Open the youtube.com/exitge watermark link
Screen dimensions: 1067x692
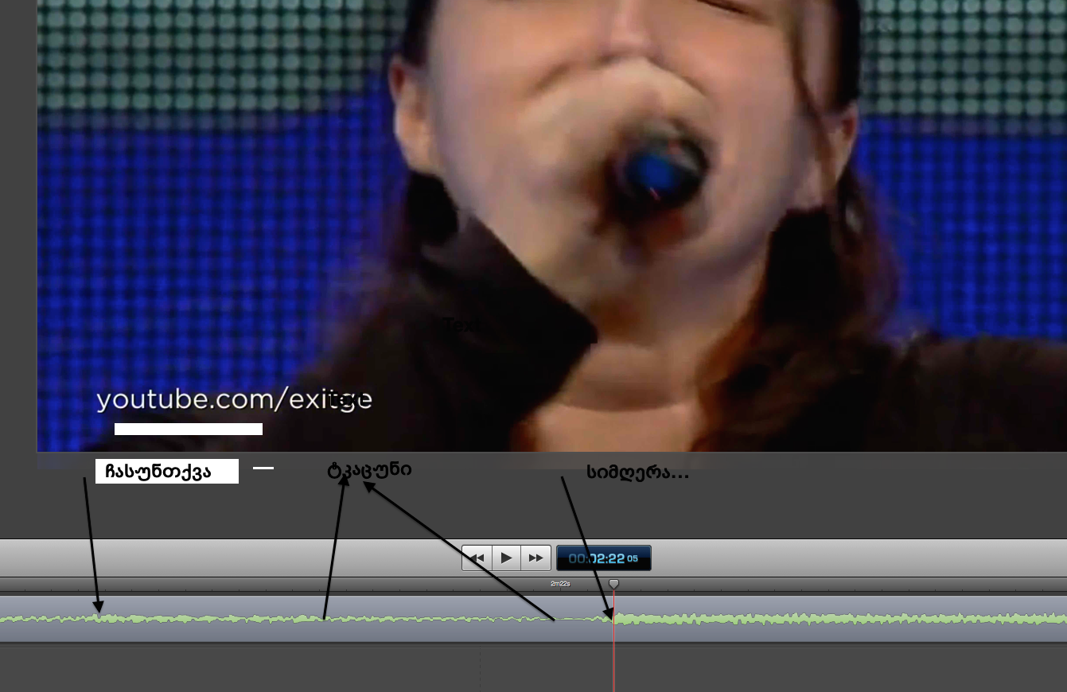(234, 399)
